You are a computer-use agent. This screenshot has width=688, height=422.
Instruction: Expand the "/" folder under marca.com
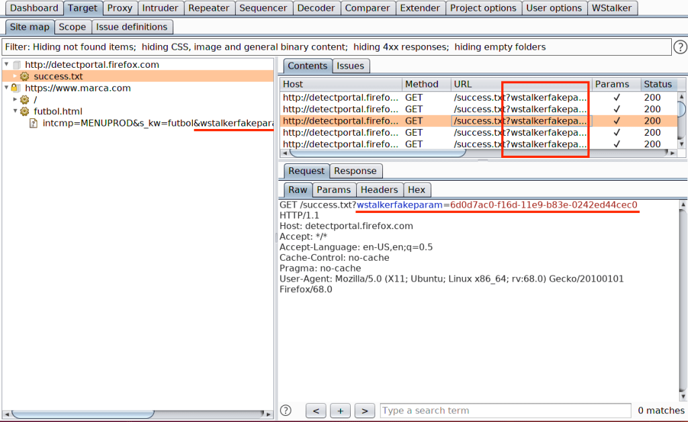pyautogui.click(x=15, y=99)
